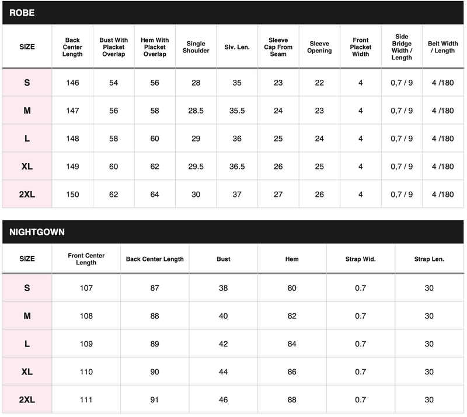This screenshot has height=417, width=467.
Task: Select nightgown L hem value 84
Action: tap(292, 344)
